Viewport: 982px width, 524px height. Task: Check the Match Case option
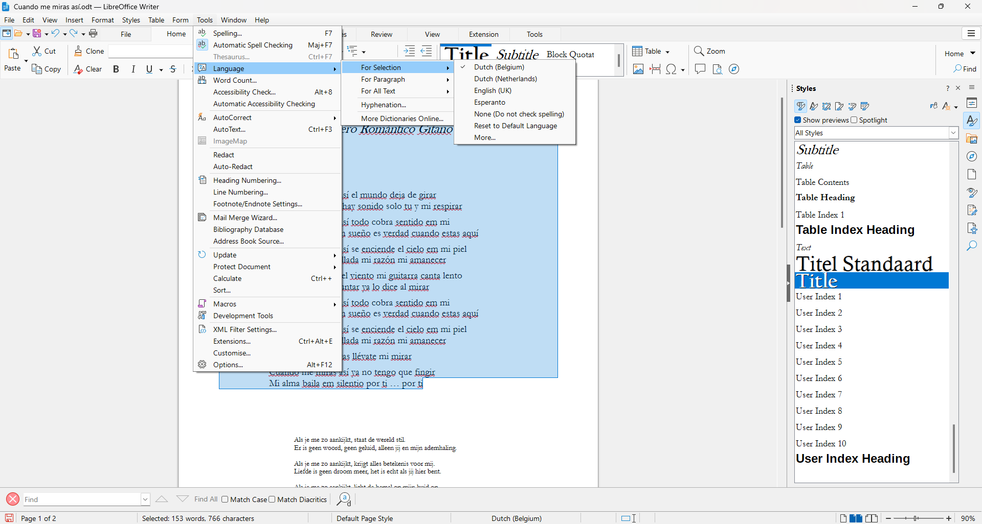[x=225, y=499]
